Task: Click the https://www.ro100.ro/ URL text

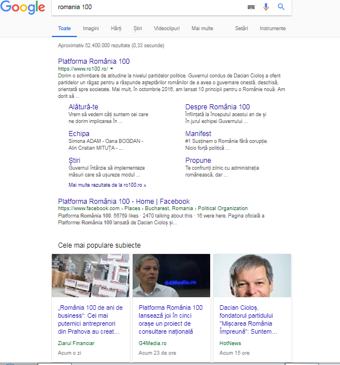Action: [x=83, y=69]
